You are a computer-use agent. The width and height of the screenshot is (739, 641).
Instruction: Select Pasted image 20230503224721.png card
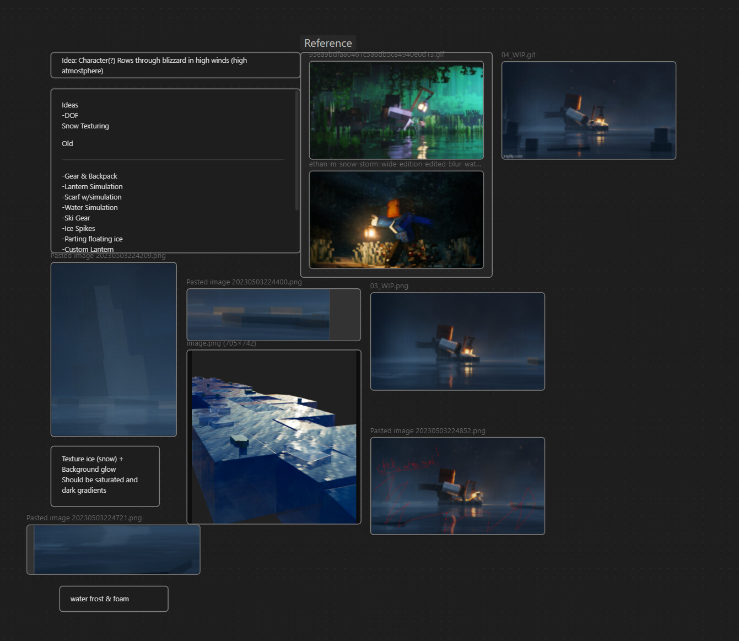(x=114, y=550)
